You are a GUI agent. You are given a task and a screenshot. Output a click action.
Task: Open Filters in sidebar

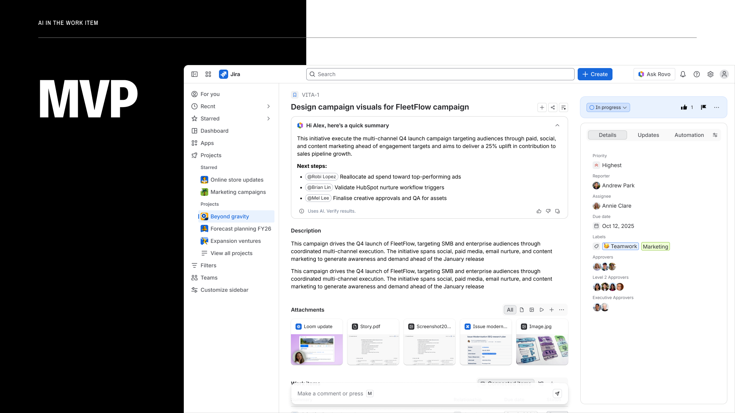click(x=232, y=265)
